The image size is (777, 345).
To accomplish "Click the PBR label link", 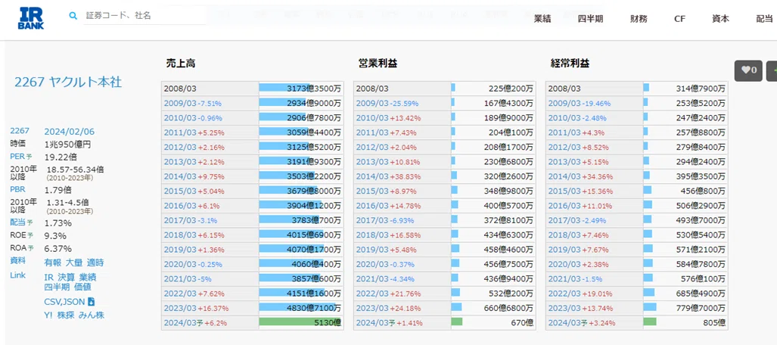I will (x=17, y=189).
